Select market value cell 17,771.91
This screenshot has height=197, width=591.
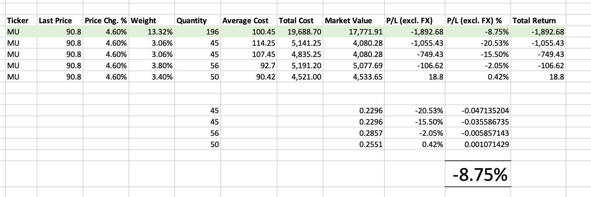354,32
